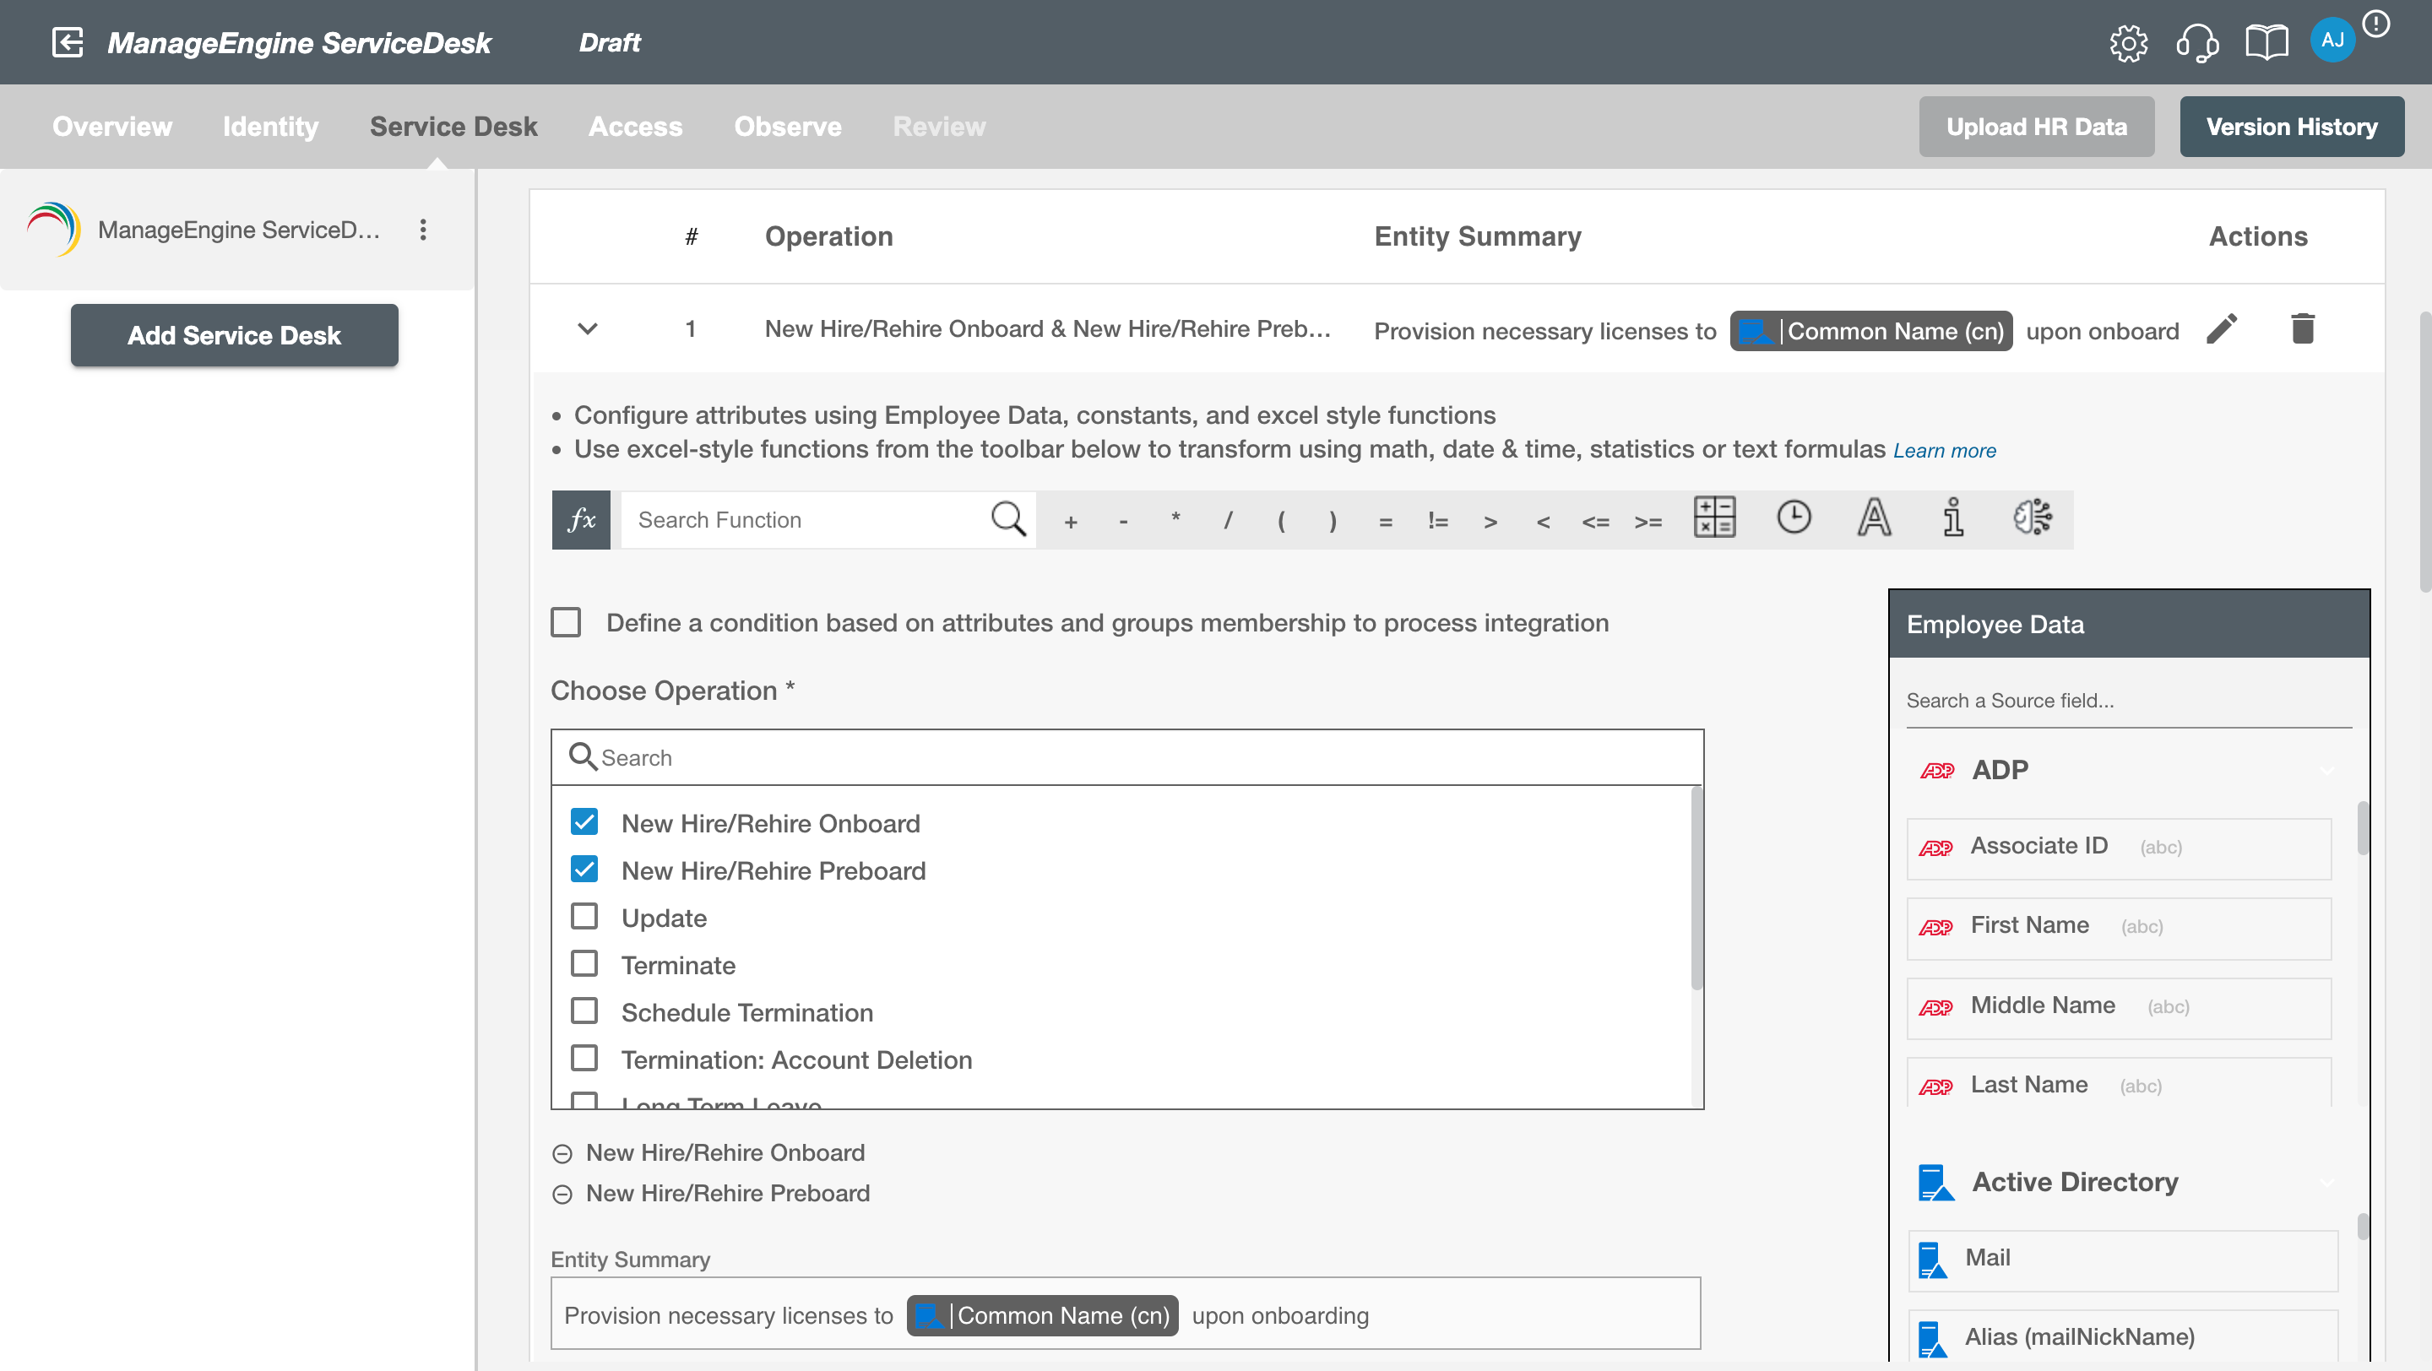Select the Middle Name source field

(x=2119, y=1007)
